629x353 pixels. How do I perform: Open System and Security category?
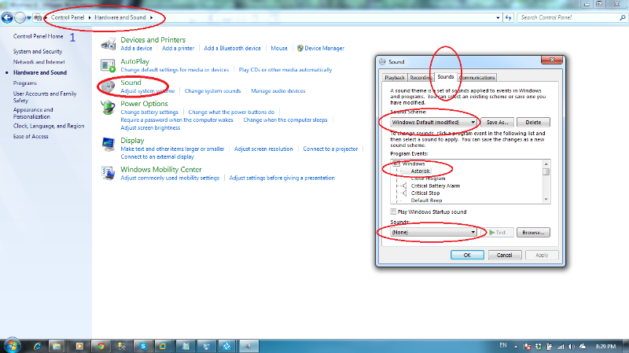click(38, 51)
